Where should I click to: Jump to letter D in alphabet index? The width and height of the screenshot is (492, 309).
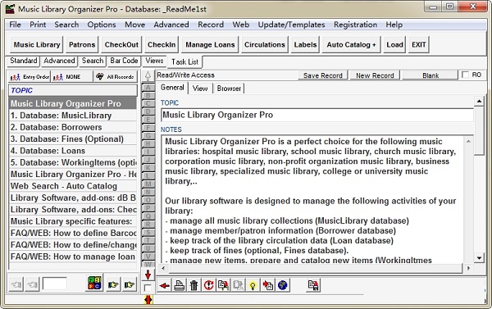pyautogui.click(x=148, y=111)
